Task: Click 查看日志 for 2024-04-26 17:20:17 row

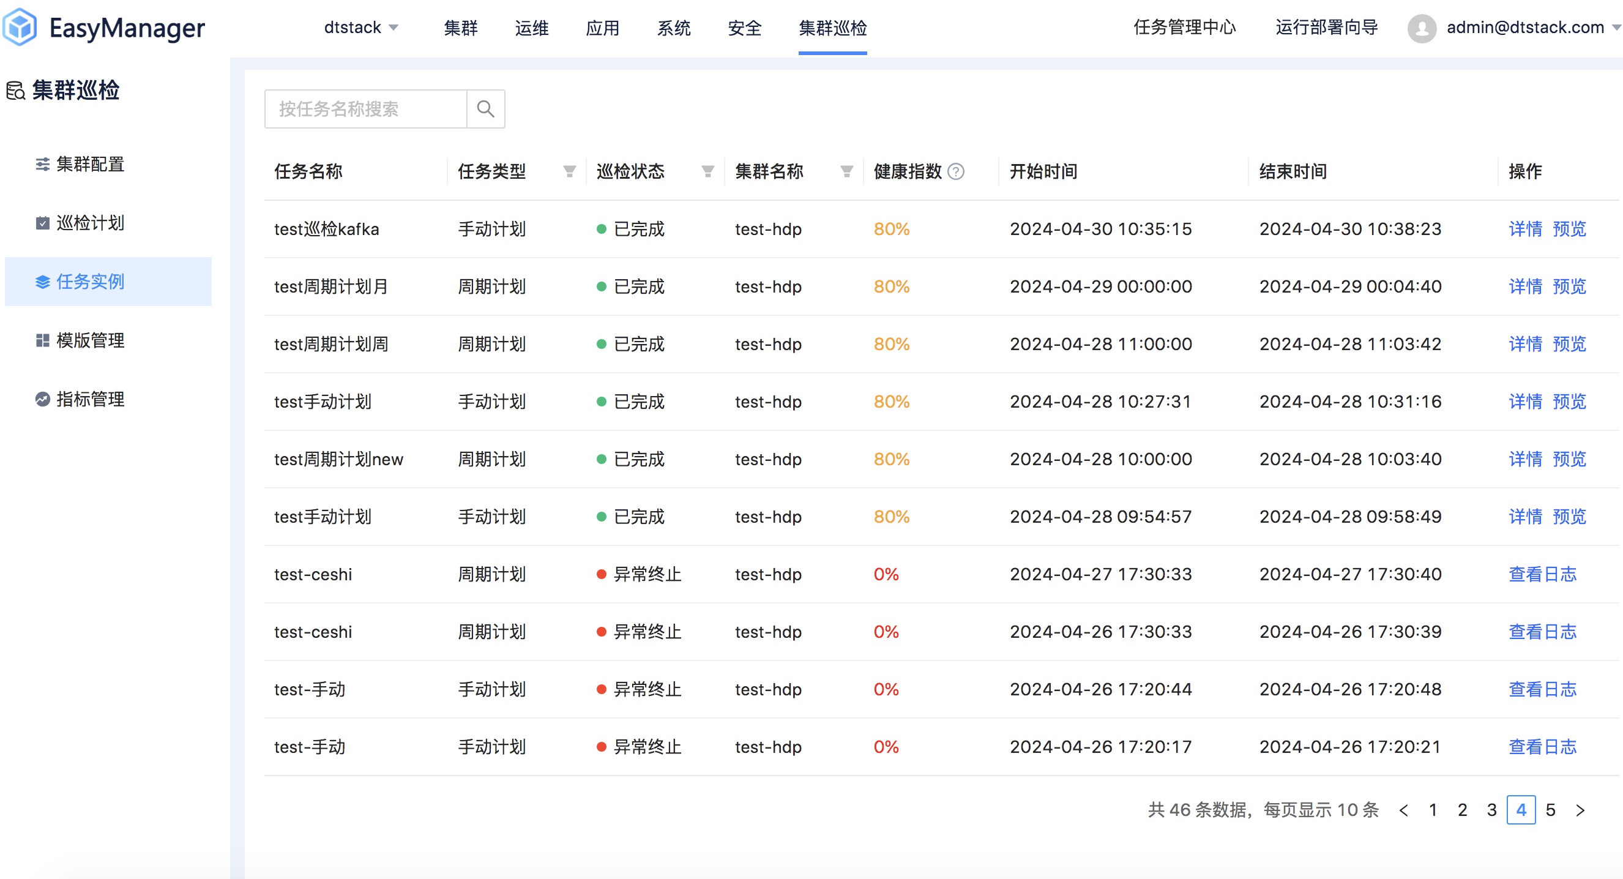Action: (x=1542, y=747)
